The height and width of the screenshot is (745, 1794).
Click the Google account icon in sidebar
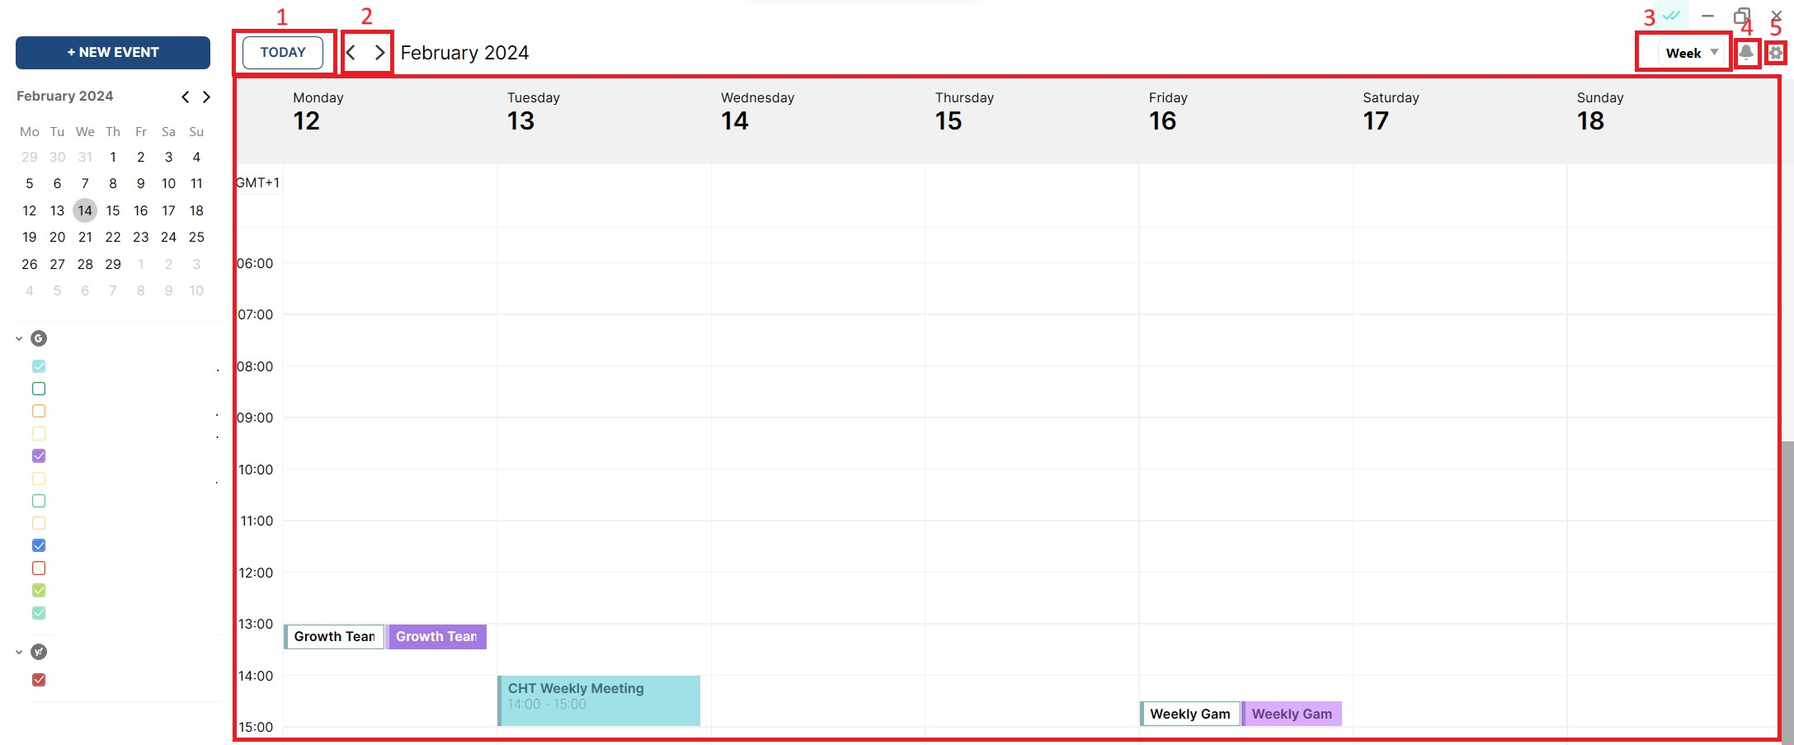tap(38, 337)
